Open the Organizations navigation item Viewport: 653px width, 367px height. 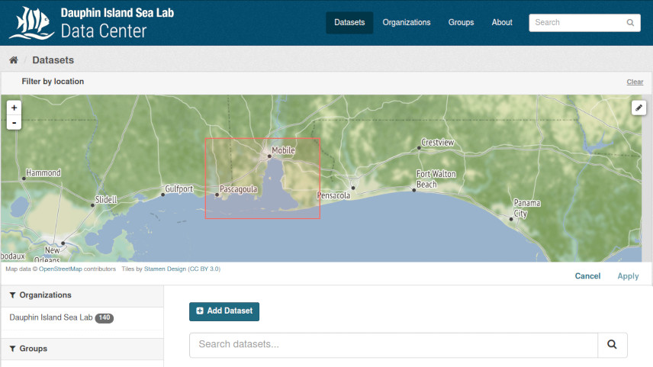point(407,23)
